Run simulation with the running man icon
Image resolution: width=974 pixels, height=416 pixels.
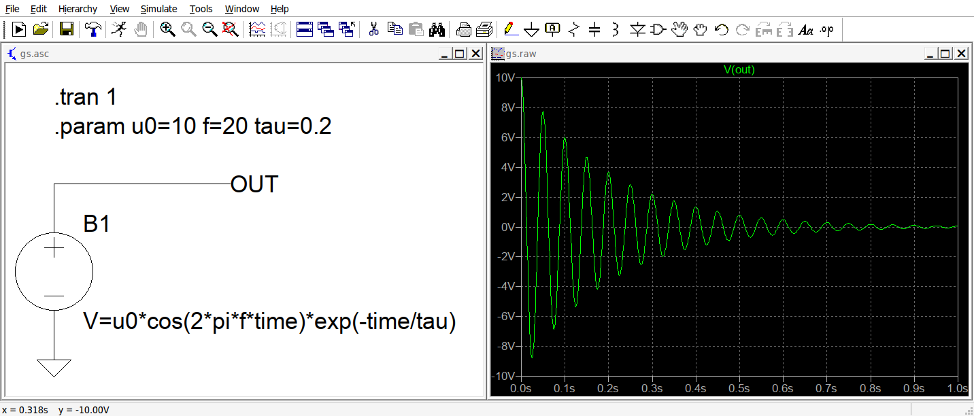tap(119, 29)
